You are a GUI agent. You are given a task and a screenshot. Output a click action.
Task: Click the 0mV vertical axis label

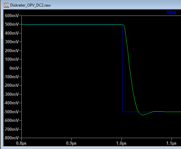[x=14, y=68]
